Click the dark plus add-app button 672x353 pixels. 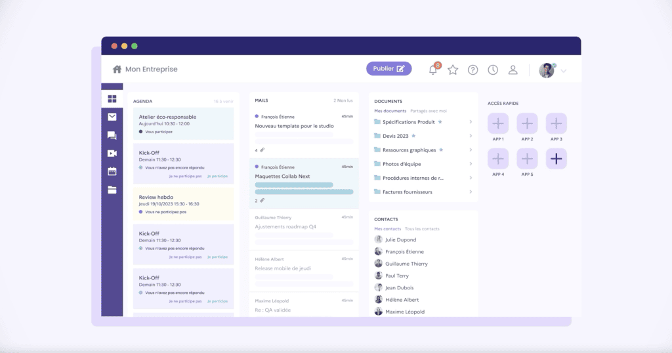[556, 158]
